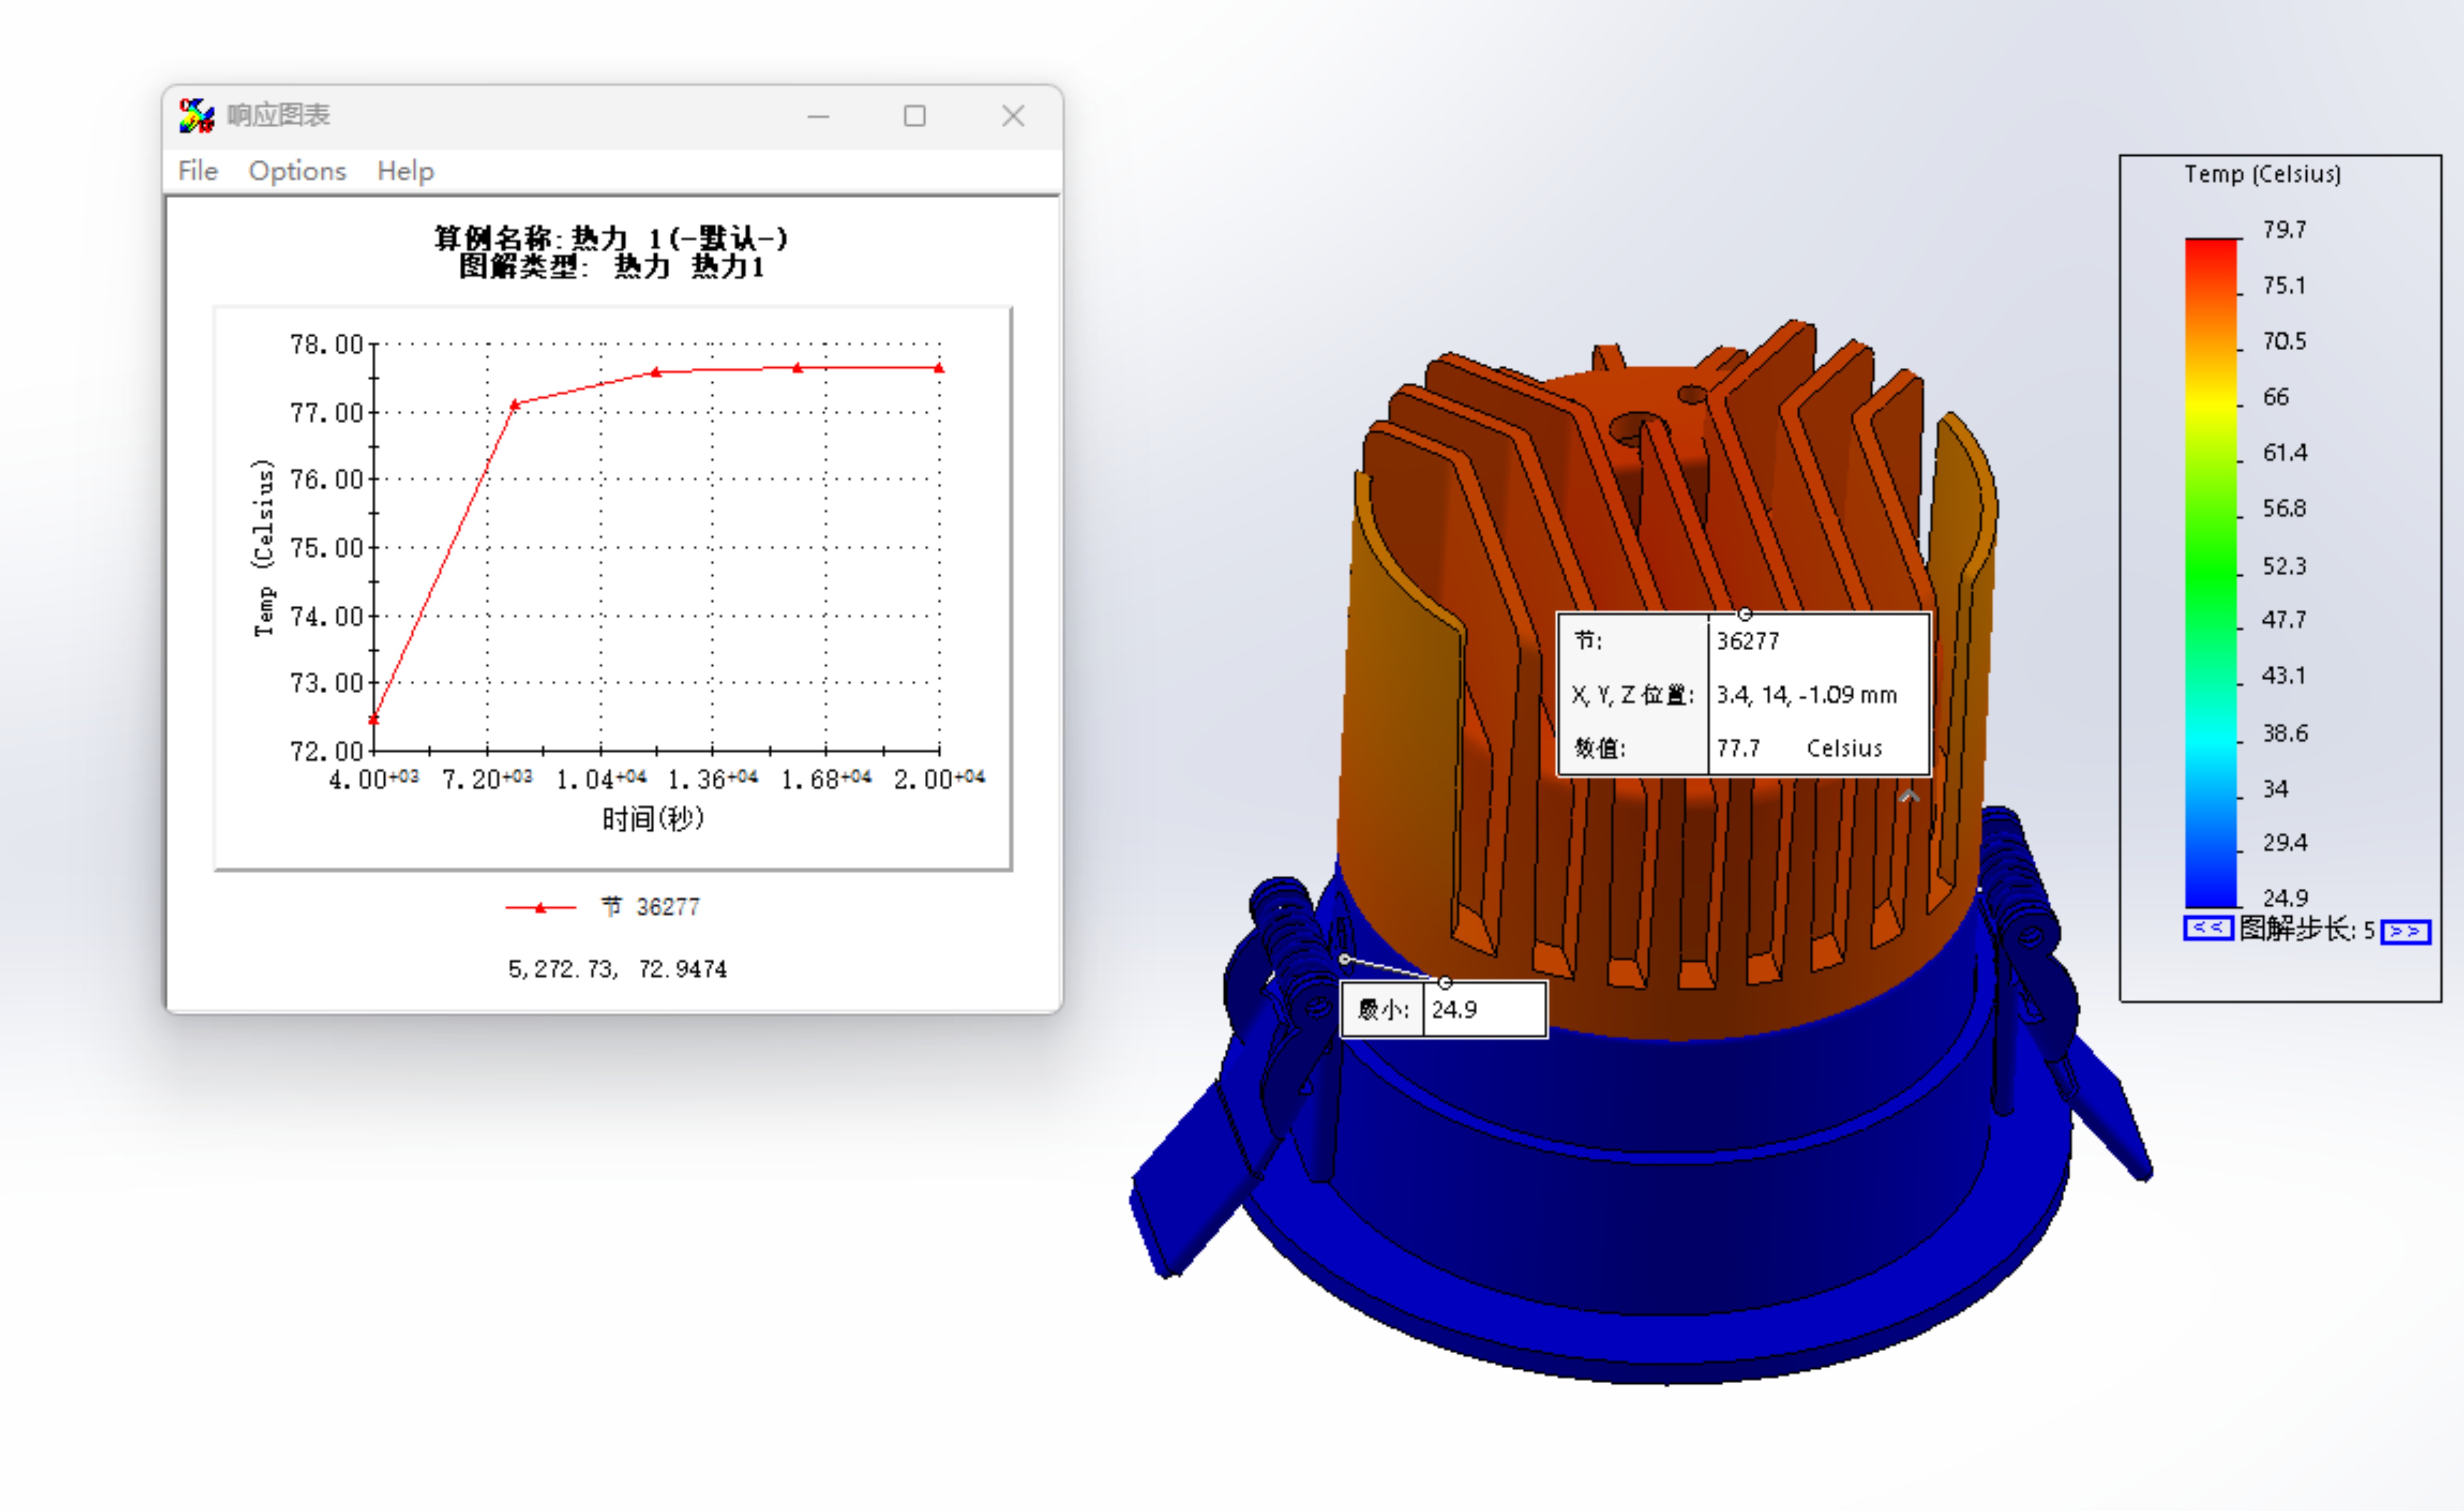Image resolution: width=2464 pixels, height=1511 pixels.
Task: Open the Help menu
Action: click(x=405, y=171)
